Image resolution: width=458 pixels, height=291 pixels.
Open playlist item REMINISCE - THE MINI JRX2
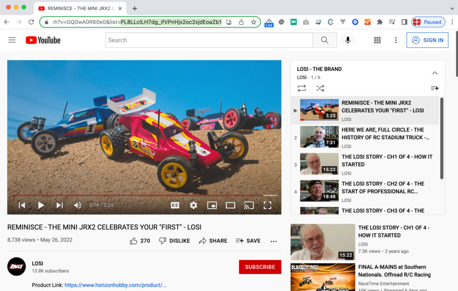point(365,111)
